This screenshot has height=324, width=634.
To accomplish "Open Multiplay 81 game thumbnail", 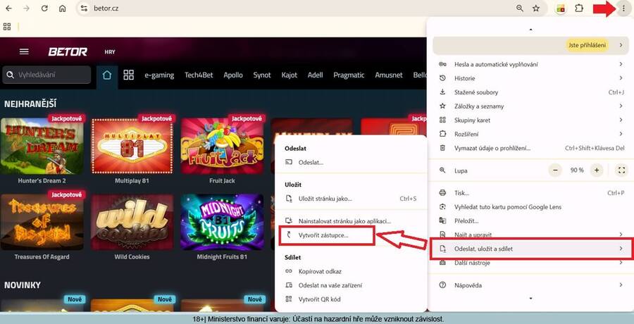I will point(132,146).
